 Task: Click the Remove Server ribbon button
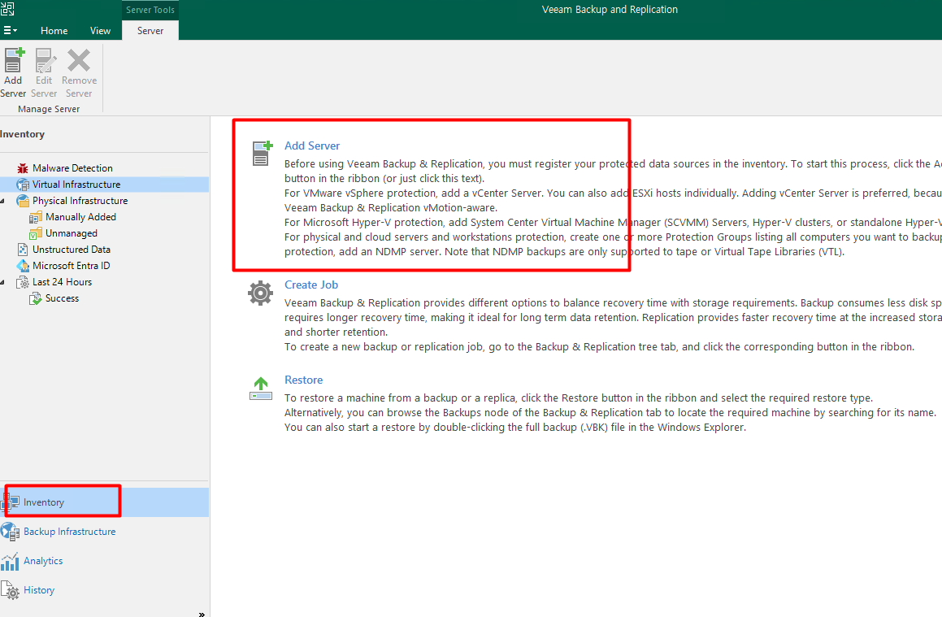coord(79,72)
